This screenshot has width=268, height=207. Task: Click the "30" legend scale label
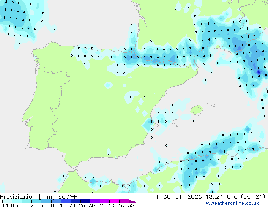coord(92,205)
